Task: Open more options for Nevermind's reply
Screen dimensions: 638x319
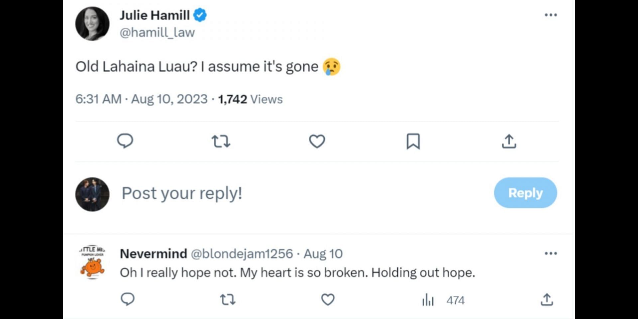Action: click(x=551, y=254)
